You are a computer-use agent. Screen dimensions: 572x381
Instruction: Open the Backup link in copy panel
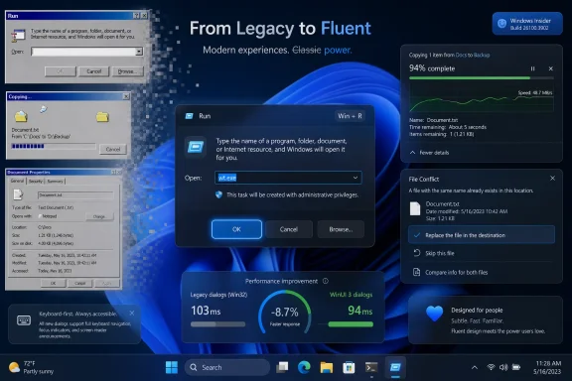482,55
